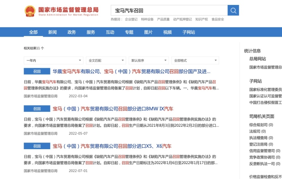
Task: Click 国家认证认可监督管 sub-site link
Action: (x=265, y=96)
